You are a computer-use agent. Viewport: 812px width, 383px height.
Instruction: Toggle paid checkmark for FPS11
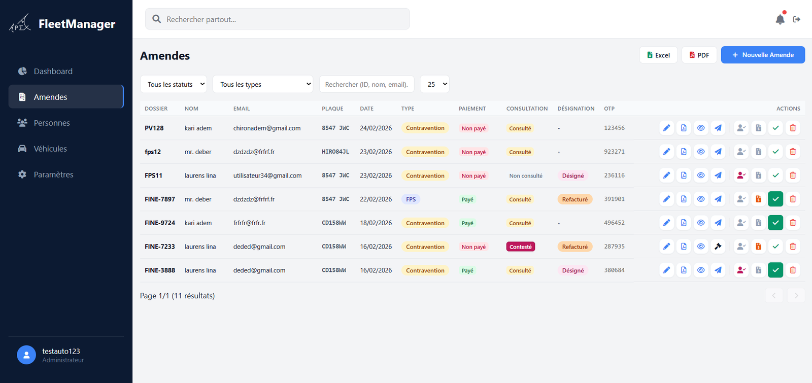point(775,176)
